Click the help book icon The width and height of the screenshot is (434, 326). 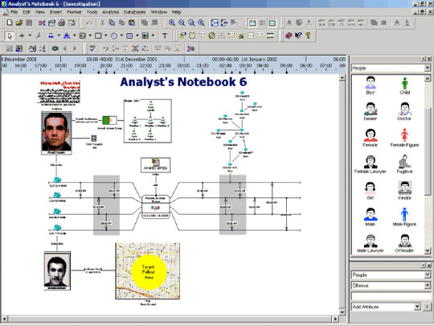point(289,35)
